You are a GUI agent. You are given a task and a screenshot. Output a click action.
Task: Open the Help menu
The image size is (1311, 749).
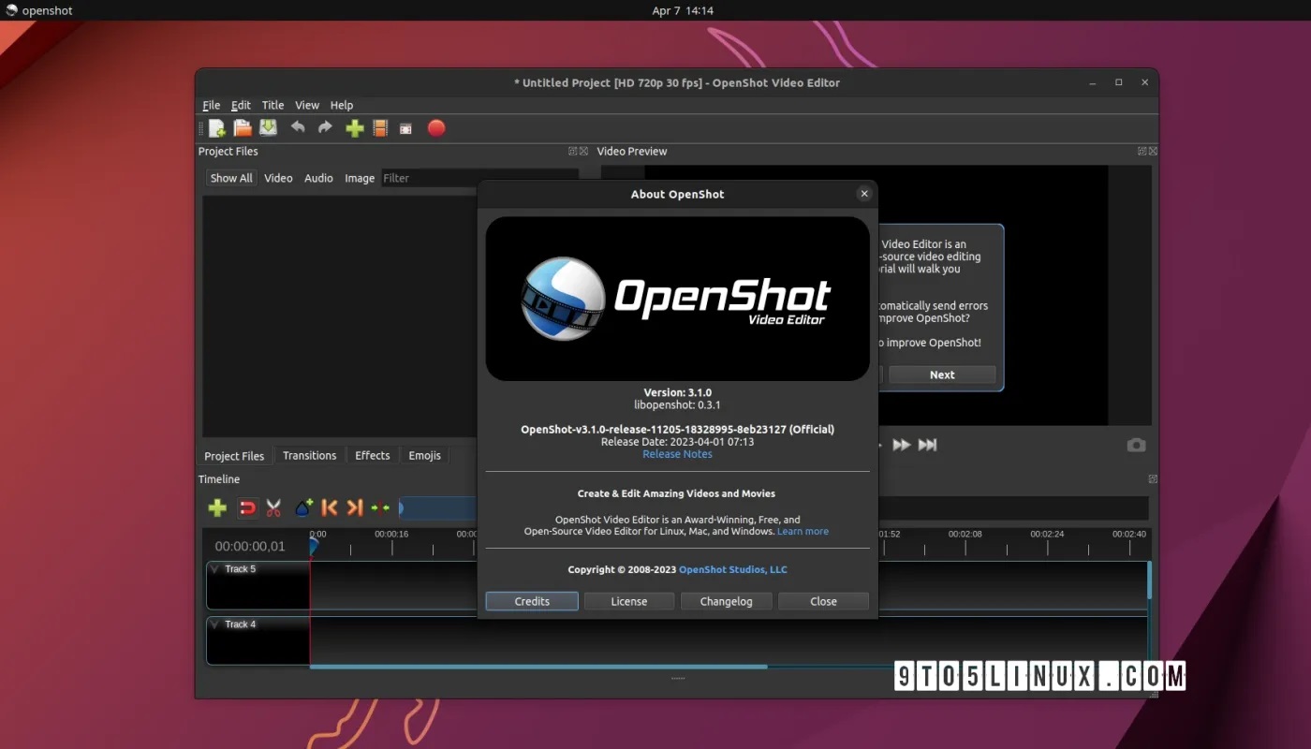(x=342, y=105)
